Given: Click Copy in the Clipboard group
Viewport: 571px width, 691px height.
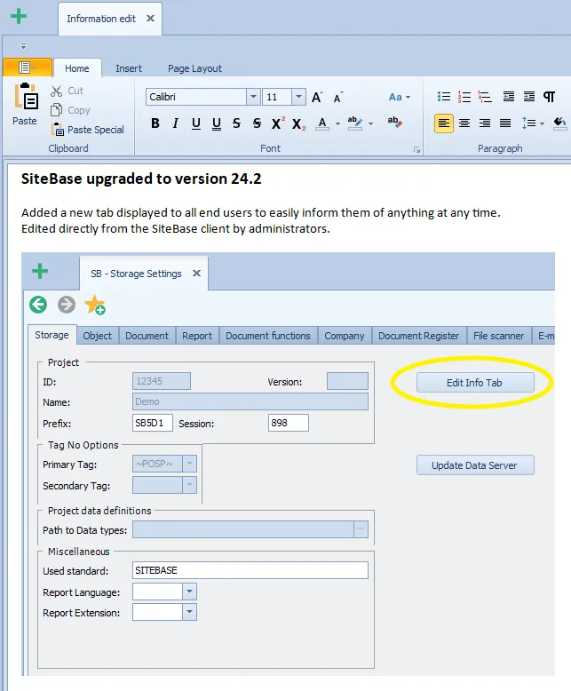Looking at the screenshot, I should pyautogui.click(x=70, y=110).
